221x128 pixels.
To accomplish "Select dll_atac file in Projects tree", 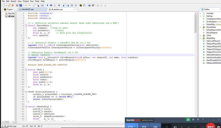I will pyautogui.click(x=11, y=16).
